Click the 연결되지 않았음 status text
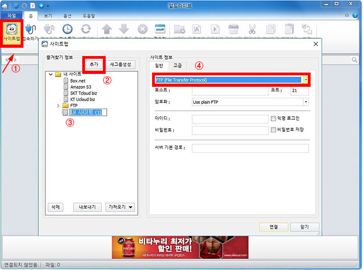This screenshot has height=270, width=363. point(21,264)
